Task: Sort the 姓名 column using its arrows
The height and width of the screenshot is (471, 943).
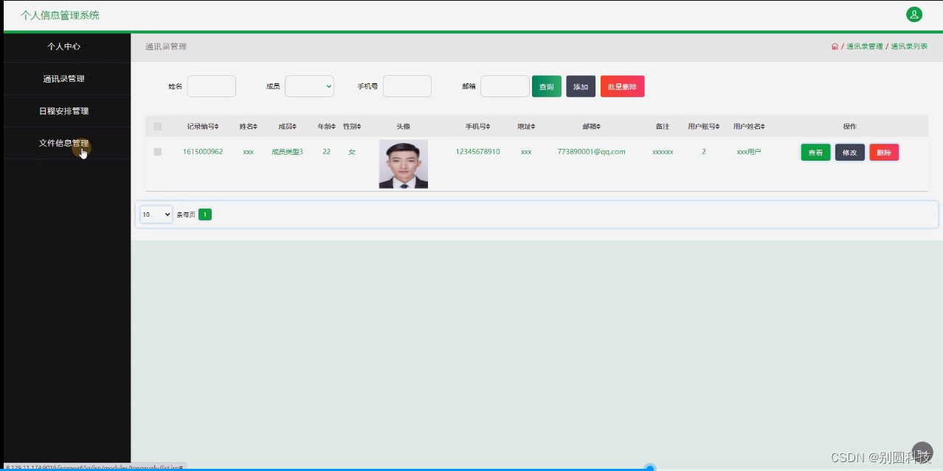Action: click(x=254, y=125)
